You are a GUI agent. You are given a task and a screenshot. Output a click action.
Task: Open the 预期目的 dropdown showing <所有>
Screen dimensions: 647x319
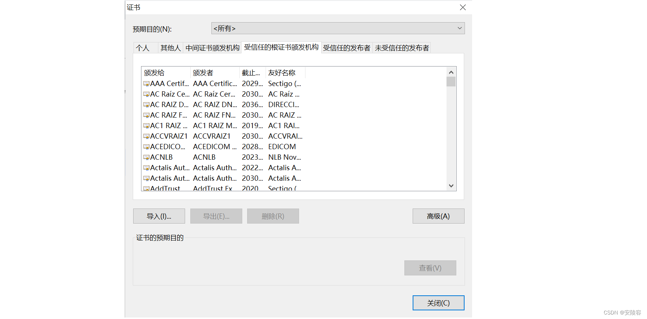tap(338, 28)
